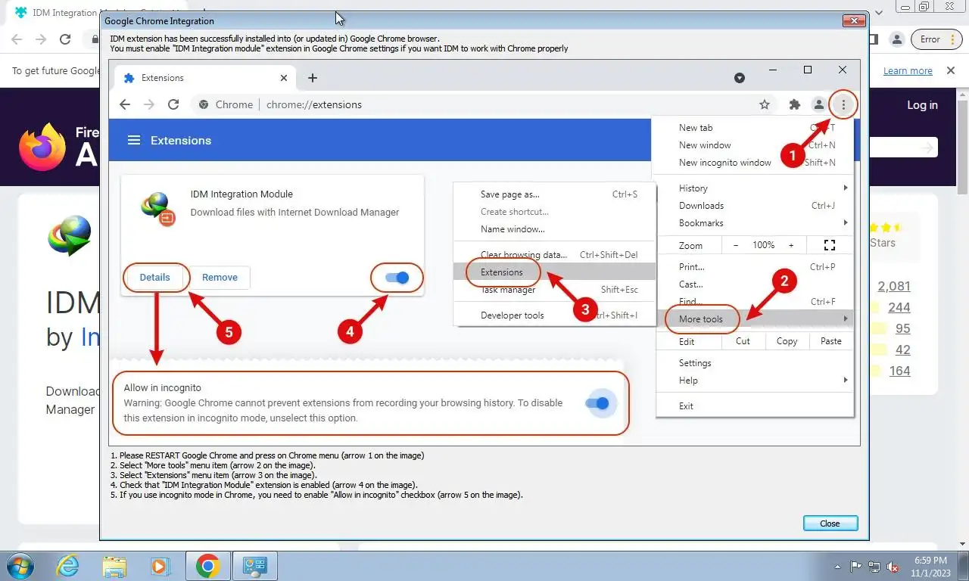Dismiss the update infobar with its X

pyautogui.click(x=951, y=70)
